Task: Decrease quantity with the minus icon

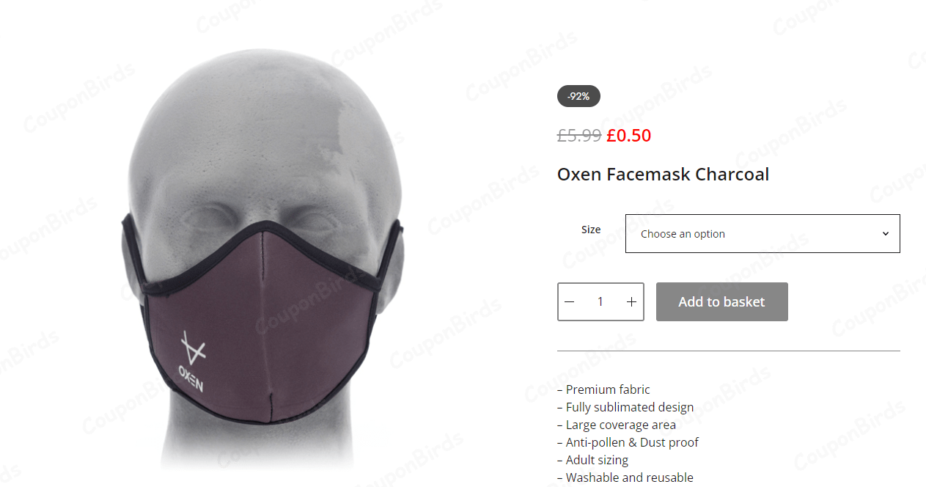Action: [570, 302]
